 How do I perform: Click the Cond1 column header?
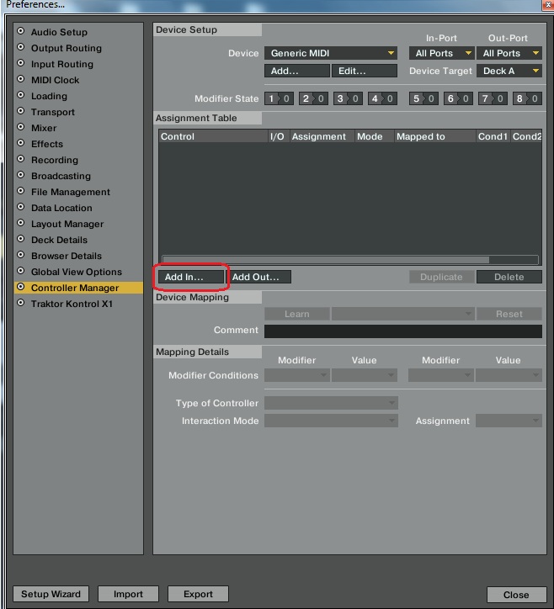point(493,136)
